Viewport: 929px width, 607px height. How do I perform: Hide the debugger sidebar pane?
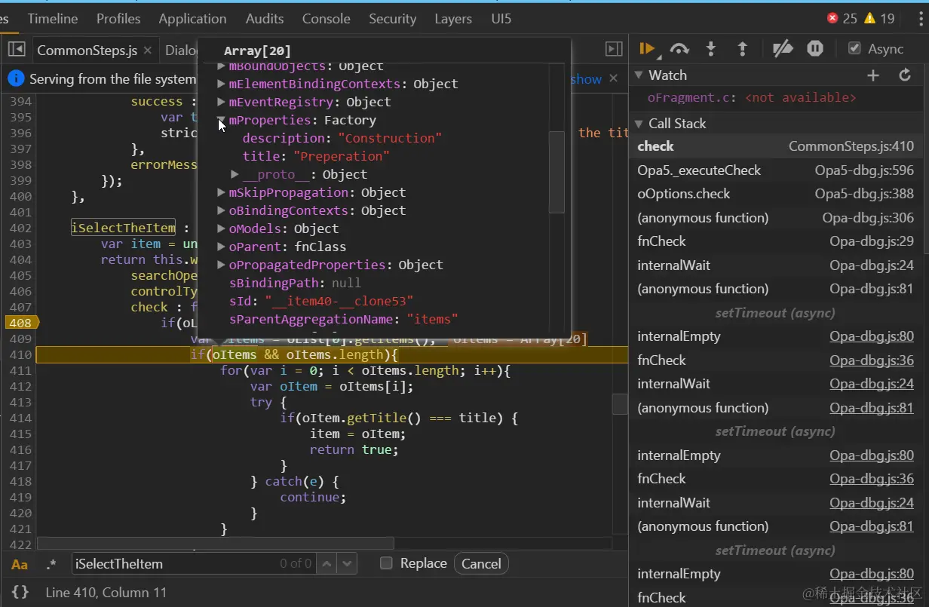[x=614, y=49]
